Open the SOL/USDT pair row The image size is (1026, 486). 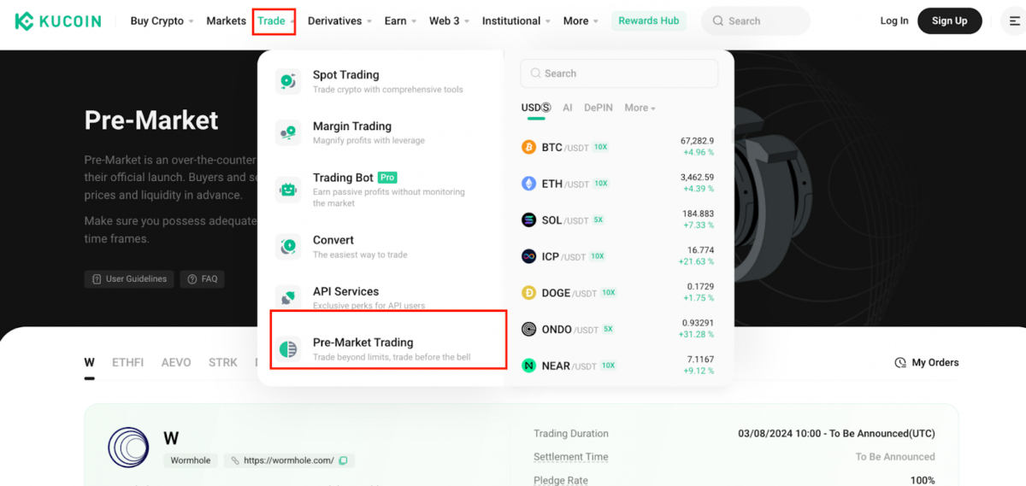(619, 220)
